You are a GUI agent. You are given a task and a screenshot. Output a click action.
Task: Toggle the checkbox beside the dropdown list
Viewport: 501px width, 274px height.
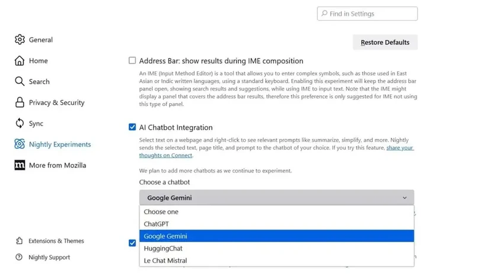pos(133,243)
